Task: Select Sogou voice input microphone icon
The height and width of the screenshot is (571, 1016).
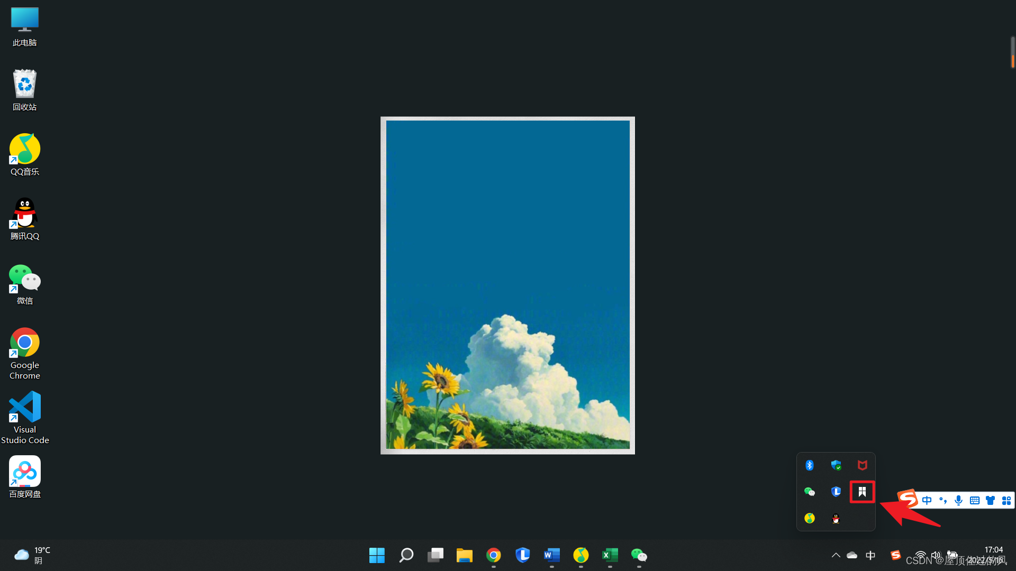Action: [958, 500]
